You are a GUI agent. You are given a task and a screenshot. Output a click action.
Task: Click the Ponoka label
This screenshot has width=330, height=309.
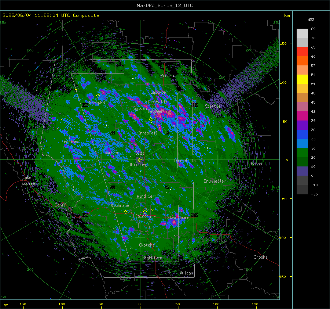point(167,76)
